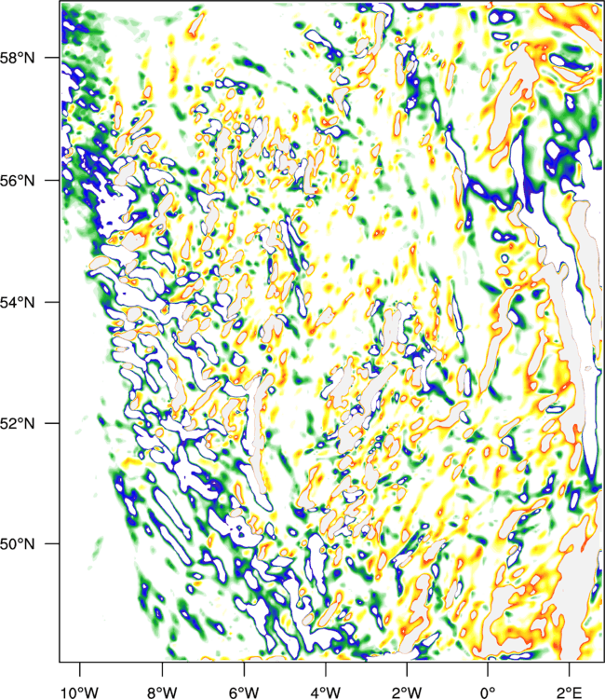Click the 56°N latitude label
Screen dimensions: 605x699
tap(18, 181)
